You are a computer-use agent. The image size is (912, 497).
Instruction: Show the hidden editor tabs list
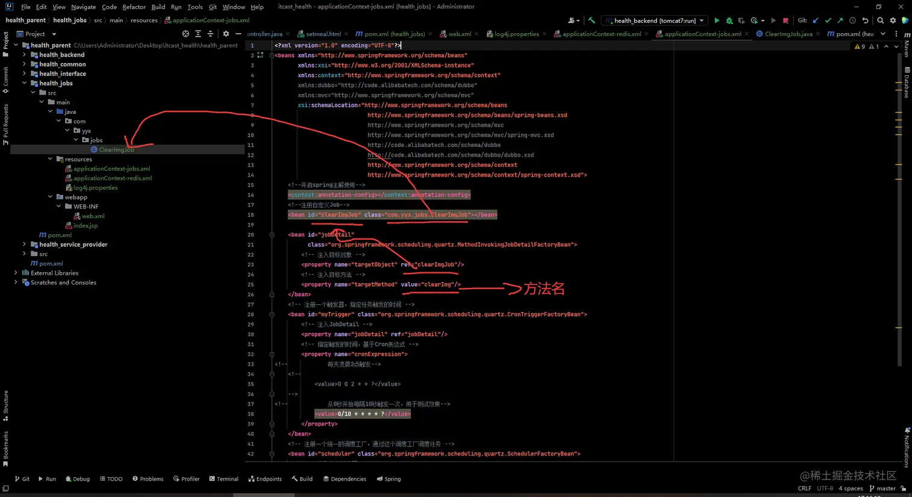pyautogui.click(x=883, y=34)
